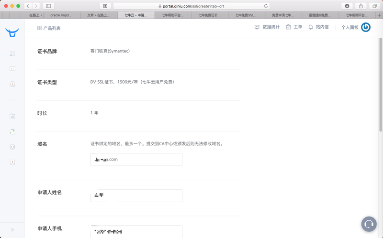
Task: Click the portal.qiniu.com address bar
Action: click(191, 6)
